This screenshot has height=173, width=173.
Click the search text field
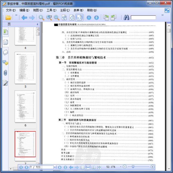coord(143,17)
